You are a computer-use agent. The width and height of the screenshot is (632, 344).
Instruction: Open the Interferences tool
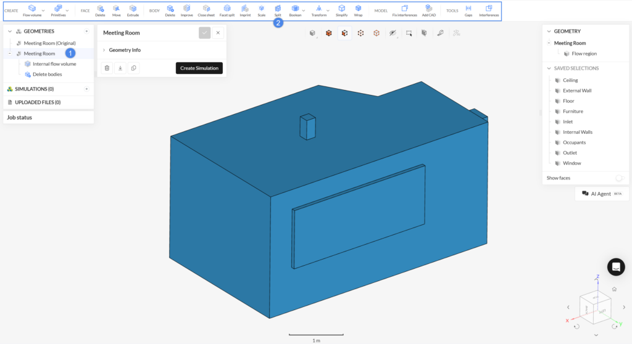pyautogui.click(x=489, y=10)
